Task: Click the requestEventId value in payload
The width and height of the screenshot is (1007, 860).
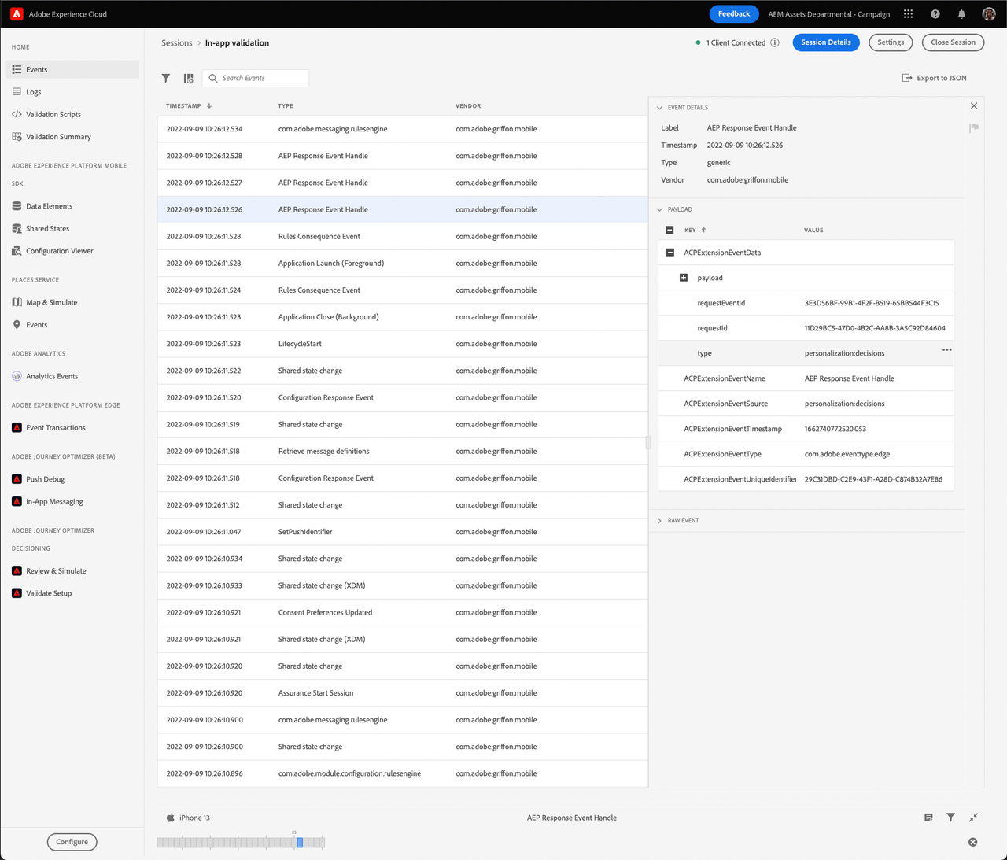Action: (872, 303)
